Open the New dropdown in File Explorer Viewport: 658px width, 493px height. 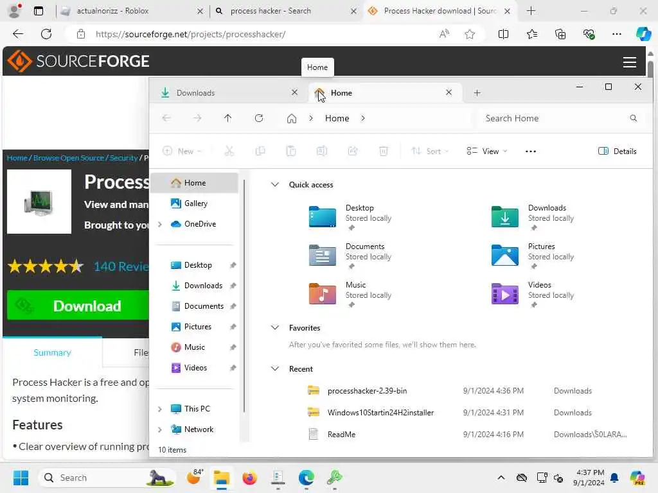click(182, 151)
